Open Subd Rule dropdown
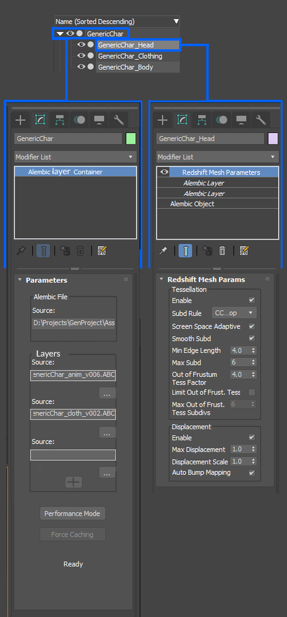The height and width of the screenshot is (617, 287). (234, 313)
